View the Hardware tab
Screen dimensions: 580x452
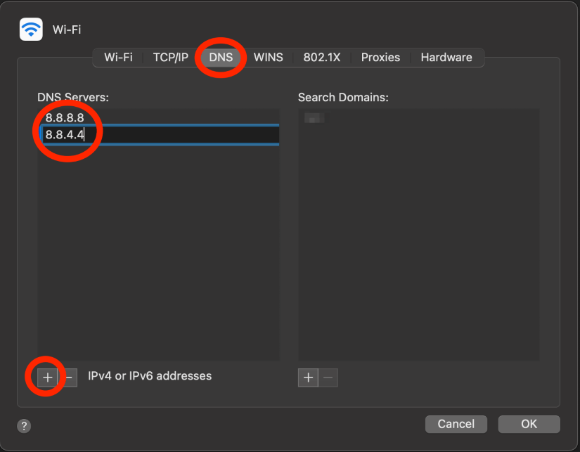click(x=446, y=58)
